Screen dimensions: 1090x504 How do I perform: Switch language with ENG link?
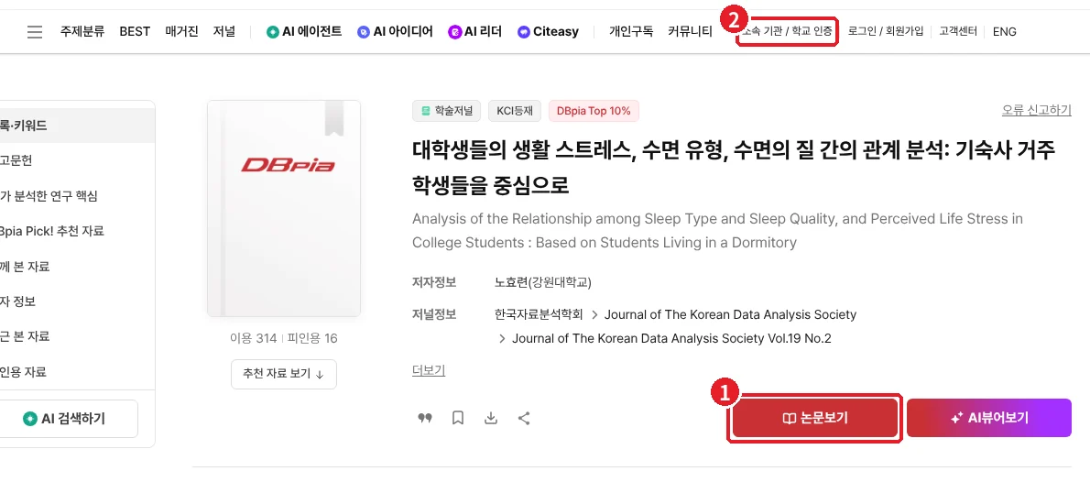click(x=1005, y=31)
